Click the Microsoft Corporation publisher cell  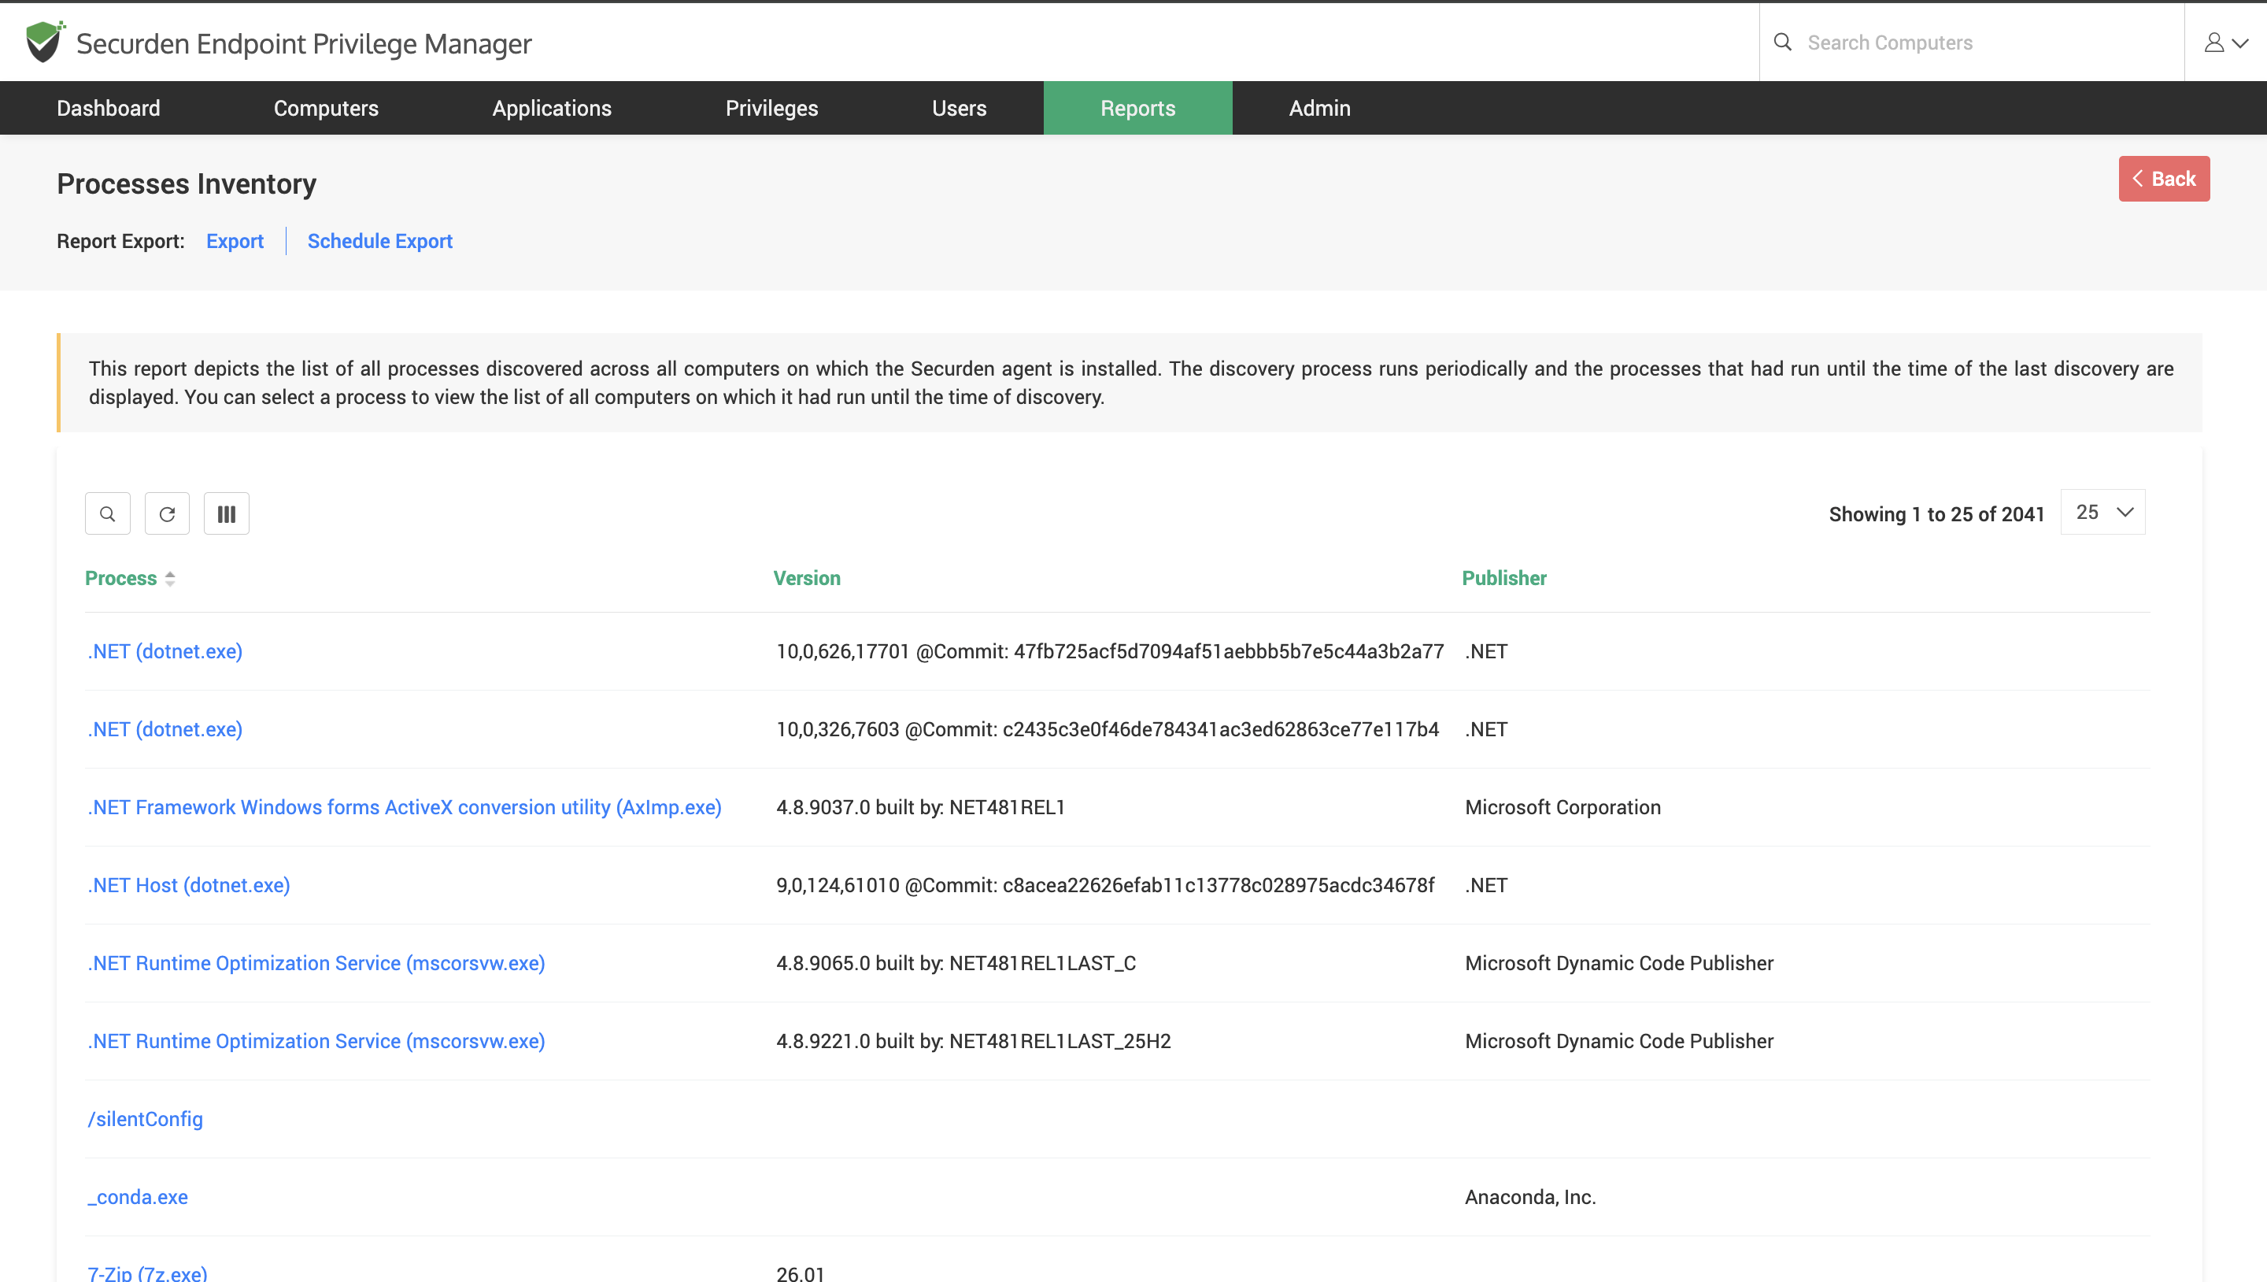coord(1563,807)
